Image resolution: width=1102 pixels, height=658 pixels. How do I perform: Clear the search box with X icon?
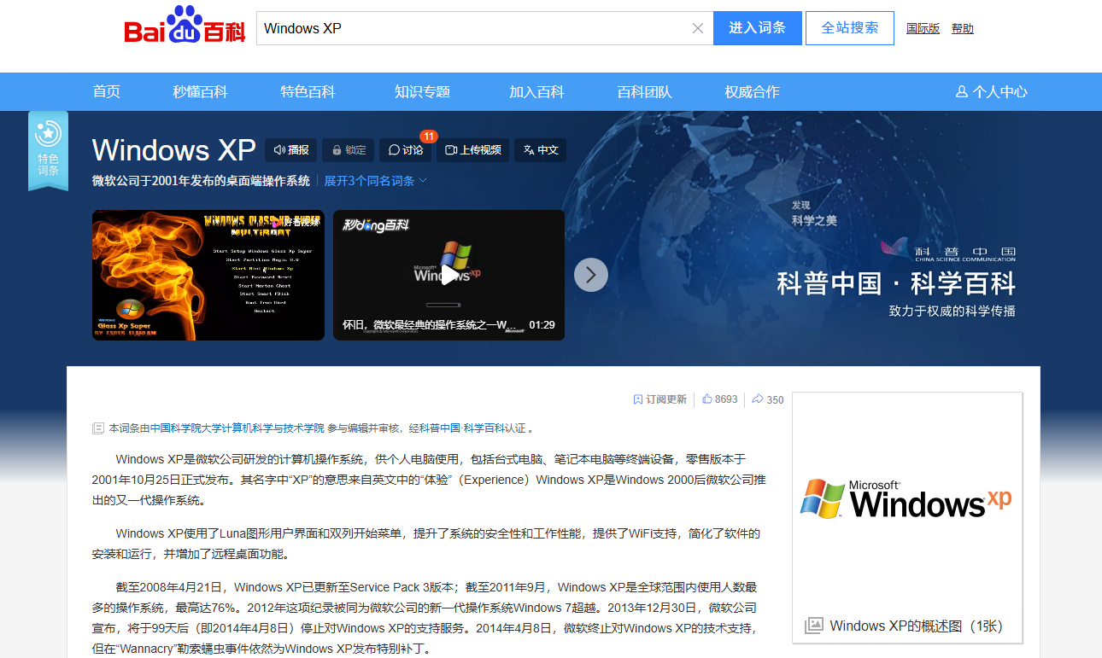[x=698, y=28]
